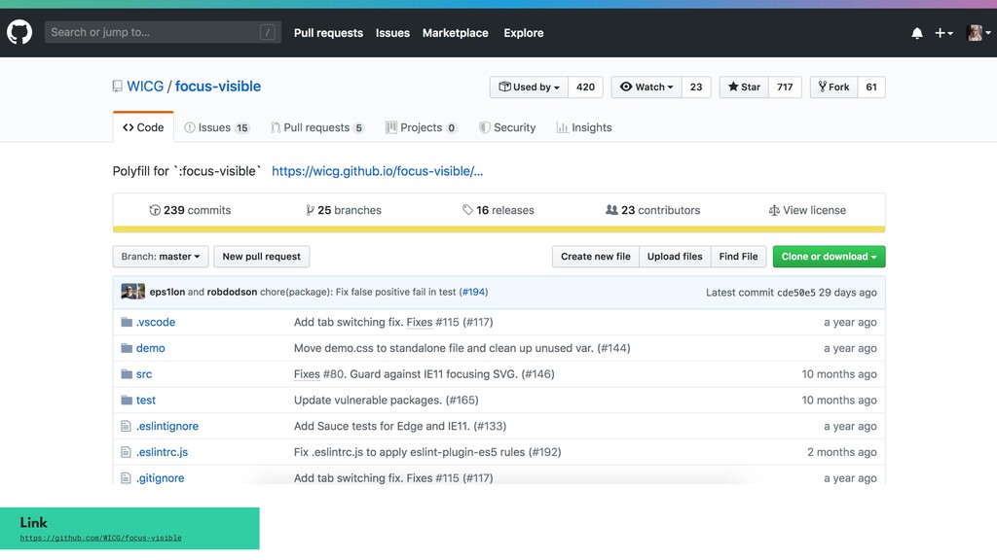Expand the Branch: master dropdown
The image size is (997, 560).
[161, 257]
